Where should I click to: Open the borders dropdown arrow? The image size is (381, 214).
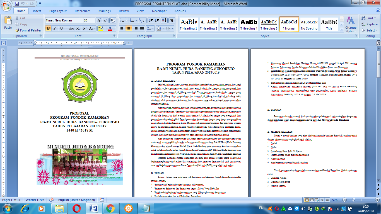pos(172,28)
